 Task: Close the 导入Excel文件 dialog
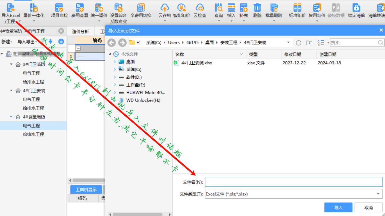click(x=381, y=30)
